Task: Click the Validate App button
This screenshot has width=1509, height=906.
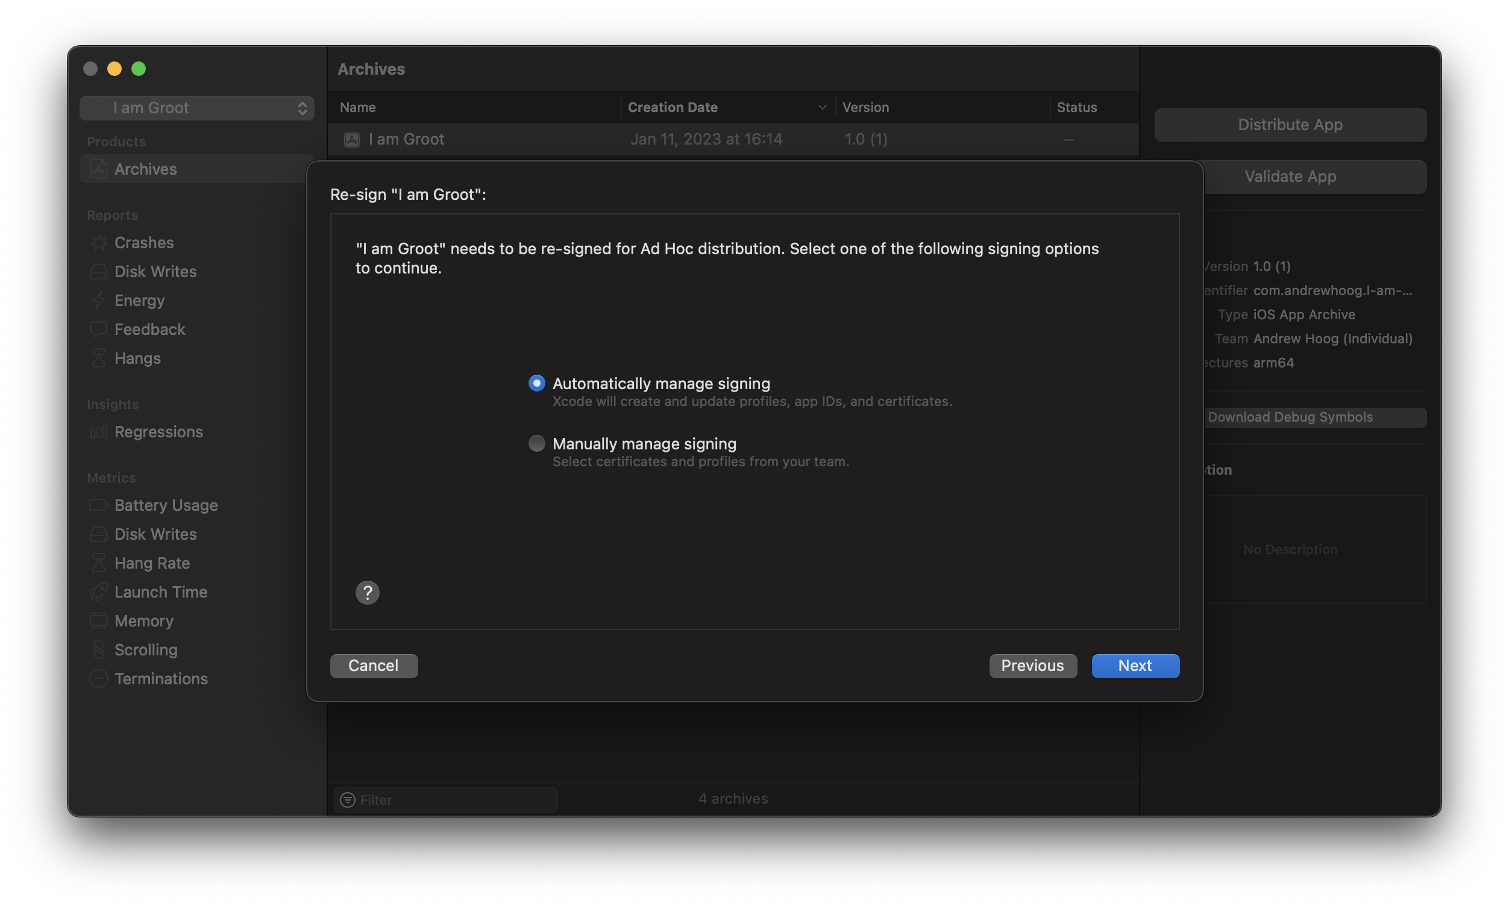Action: click(x=1289, y=177)
